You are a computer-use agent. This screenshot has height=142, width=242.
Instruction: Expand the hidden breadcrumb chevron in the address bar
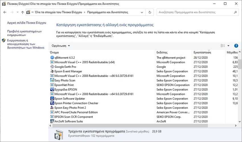pos(32,12)
